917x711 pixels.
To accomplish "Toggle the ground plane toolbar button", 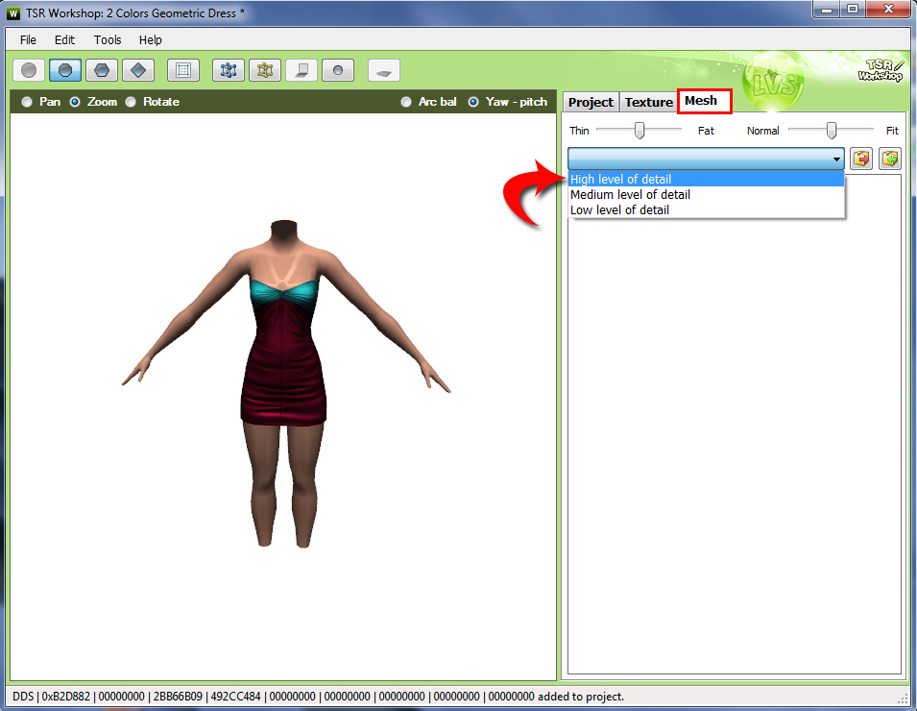I will tap(384, 71).
